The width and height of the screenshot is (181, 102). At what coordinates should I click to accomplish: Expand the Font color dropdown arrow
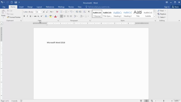pos(58,16)
